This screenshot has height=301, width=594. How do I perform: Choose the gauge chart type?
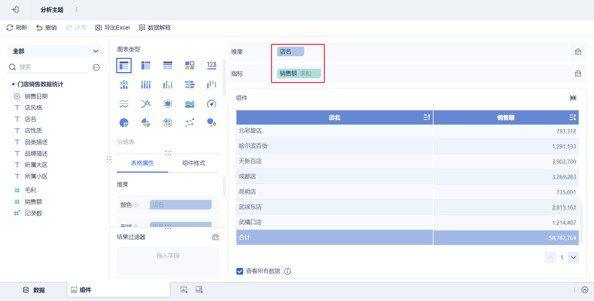point(212,104)
